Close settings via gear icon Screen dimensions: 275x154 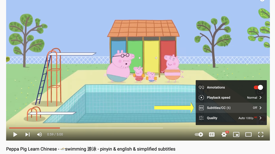point(224,134)
